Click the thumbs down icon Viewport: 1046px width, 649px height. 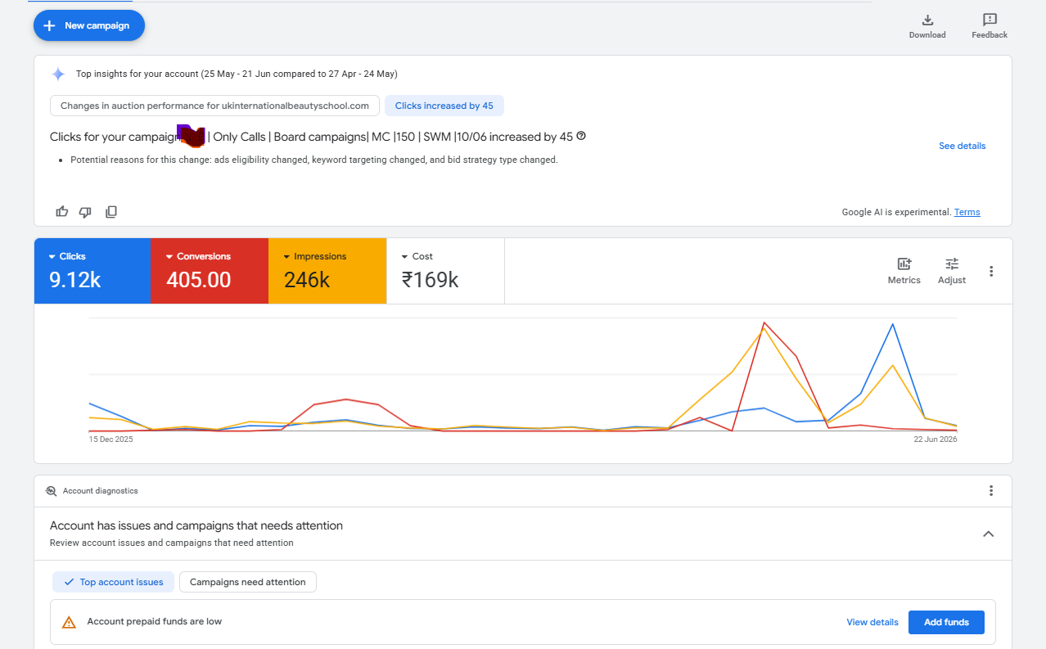tap(85, 212)
